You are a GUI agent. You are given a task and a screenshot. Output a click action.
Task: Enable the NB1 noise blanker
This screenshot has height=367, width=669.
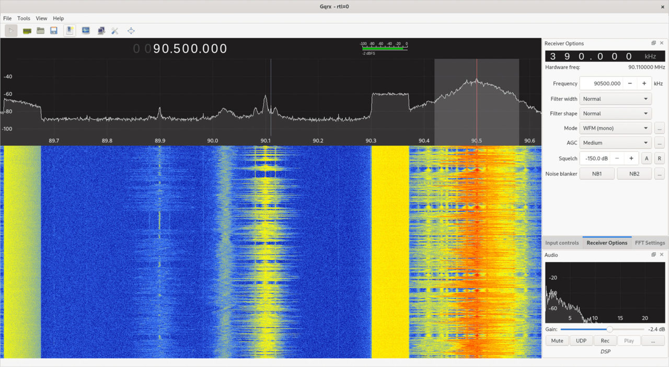pyautogui.click(x=597, y=174)
